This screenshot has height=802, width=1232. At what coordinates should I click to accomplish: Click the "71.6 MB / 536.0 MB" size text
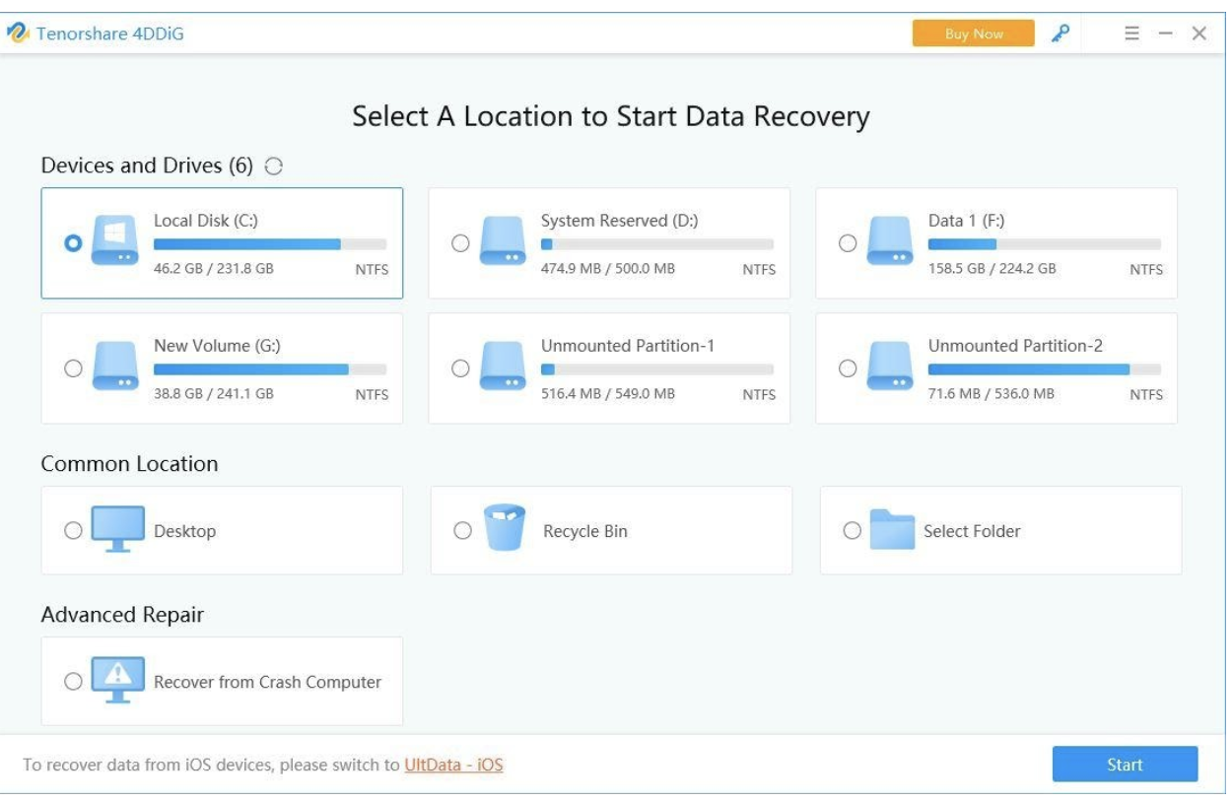pyautogui.click(x=992, y=394)
